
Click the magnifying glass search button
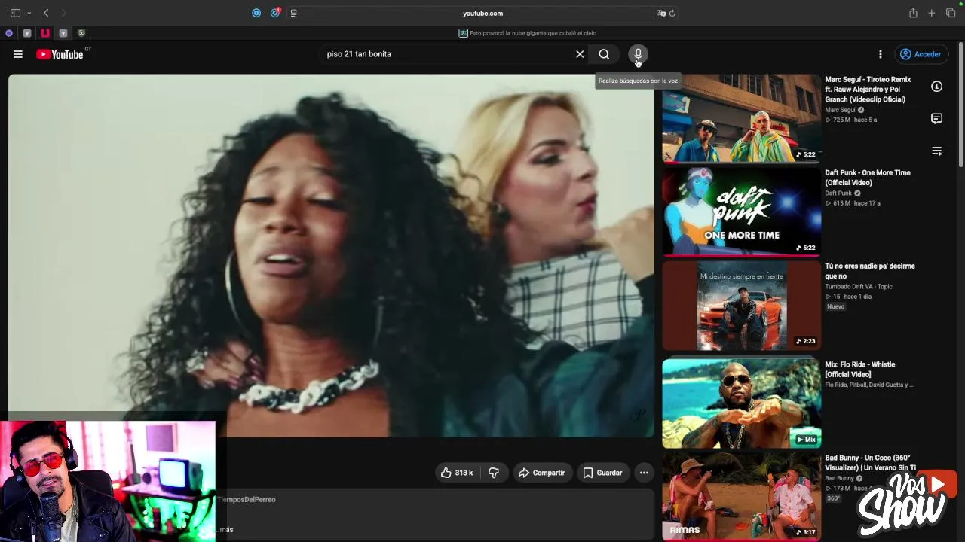pyautogui.click(x=604, y=54)
